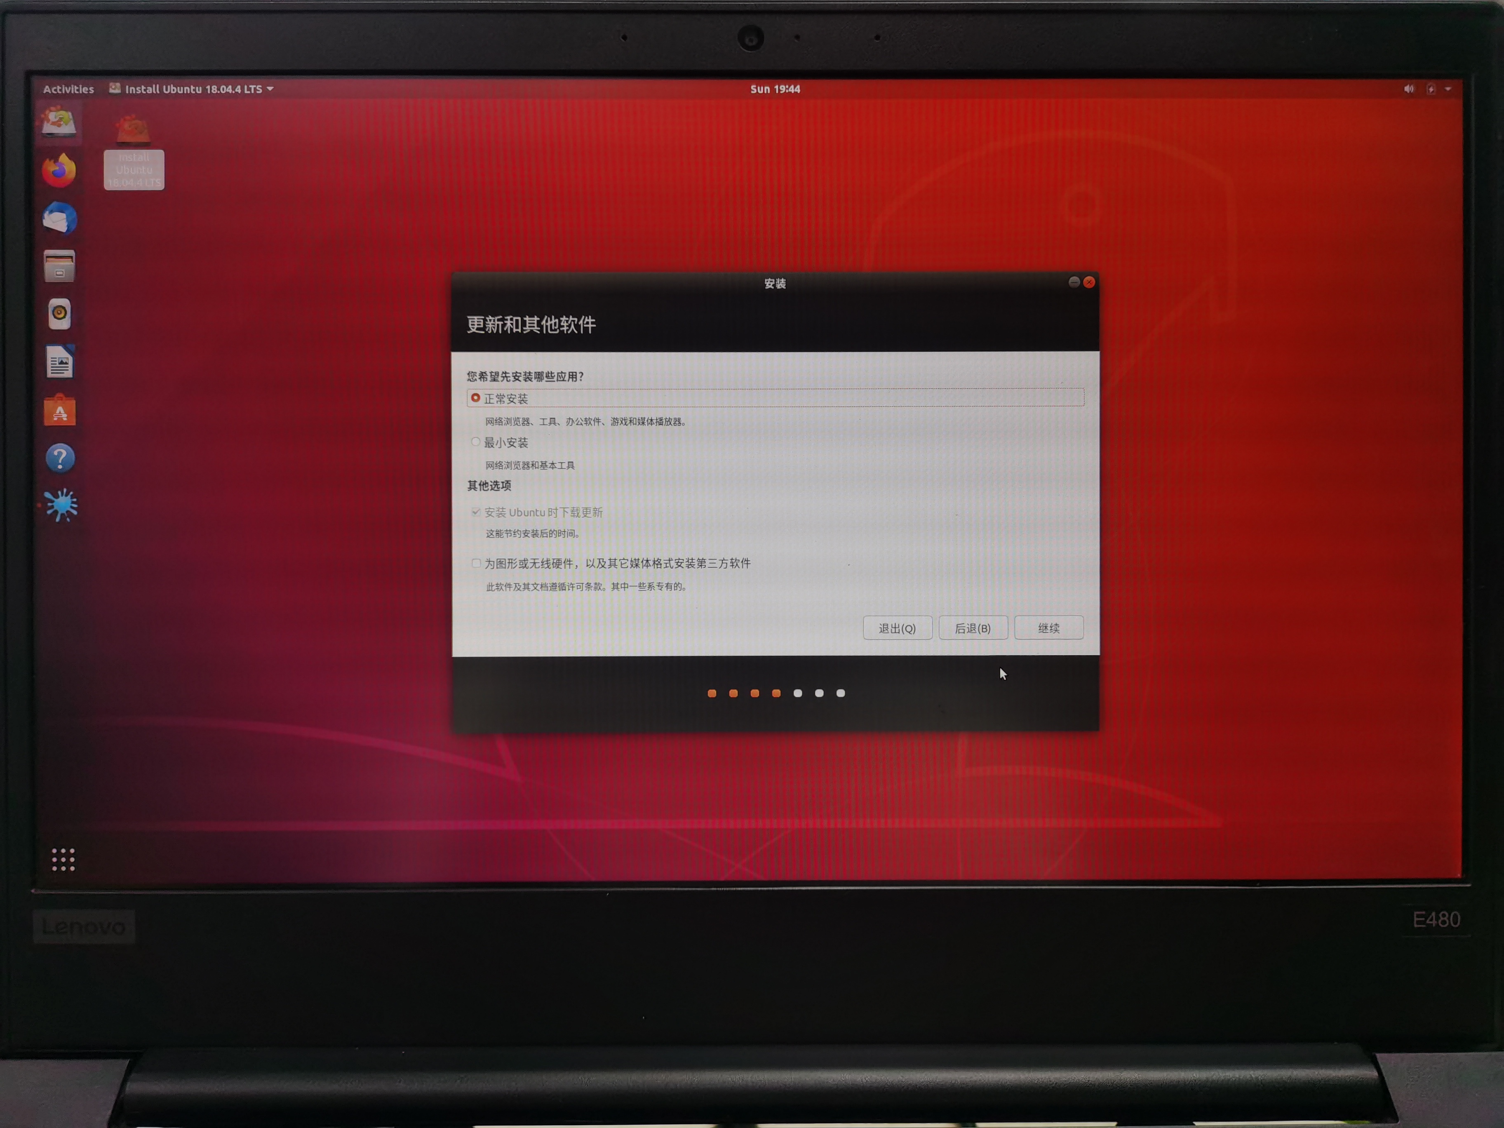Click the Sun 19:44 clock menu
Viewport: 1504px width, 1128px height.
pos(774,88)
